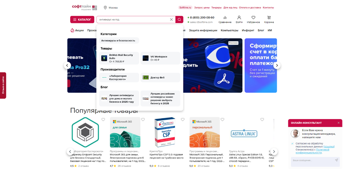The height and width of the screenshot is (170, 343).
Task: Select Лаборатория Касперского manufacturer suggestion
Action: coord(119,77)
